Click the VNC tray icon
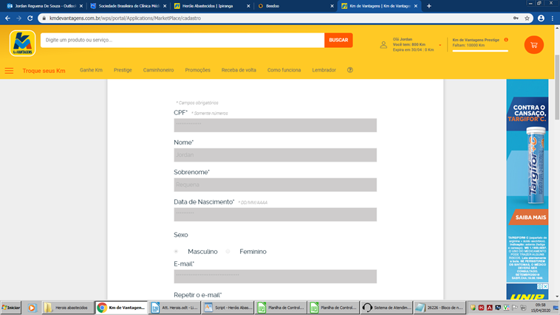560x315 pixels. tap(506, 308)
